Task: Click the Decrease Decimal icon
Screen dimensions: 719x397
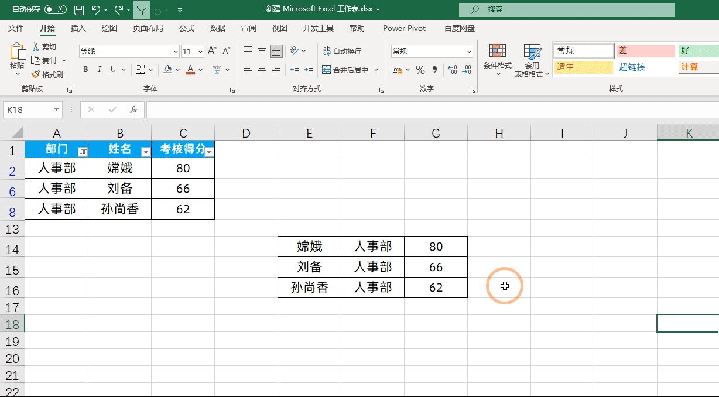Action: [467, 70]
